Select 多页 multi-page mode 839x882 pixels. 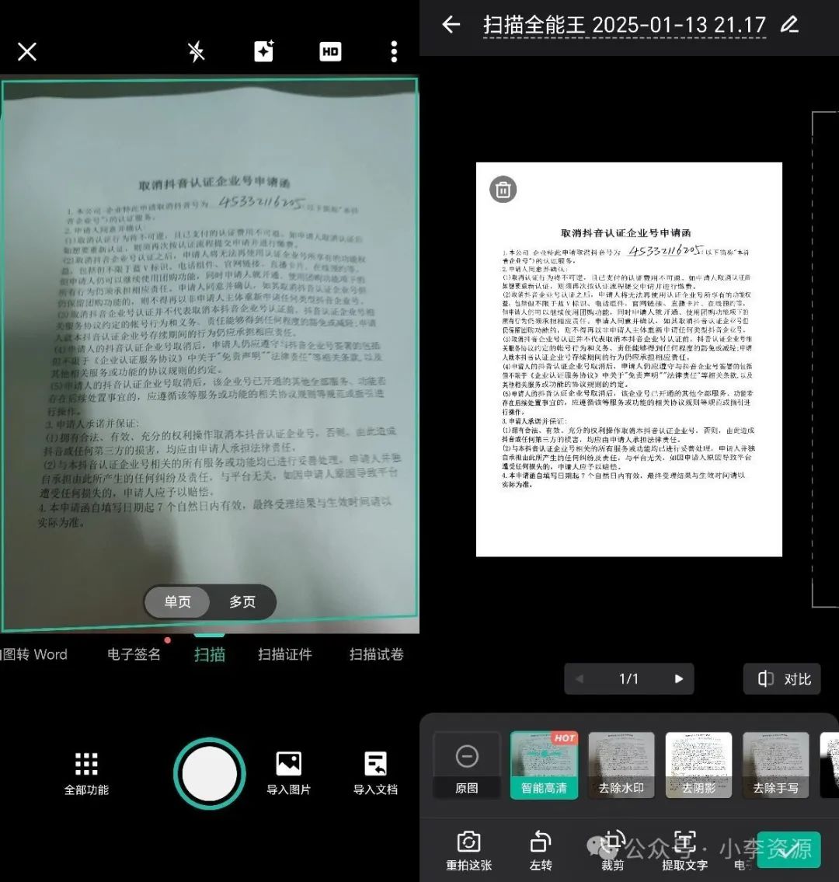242,602
